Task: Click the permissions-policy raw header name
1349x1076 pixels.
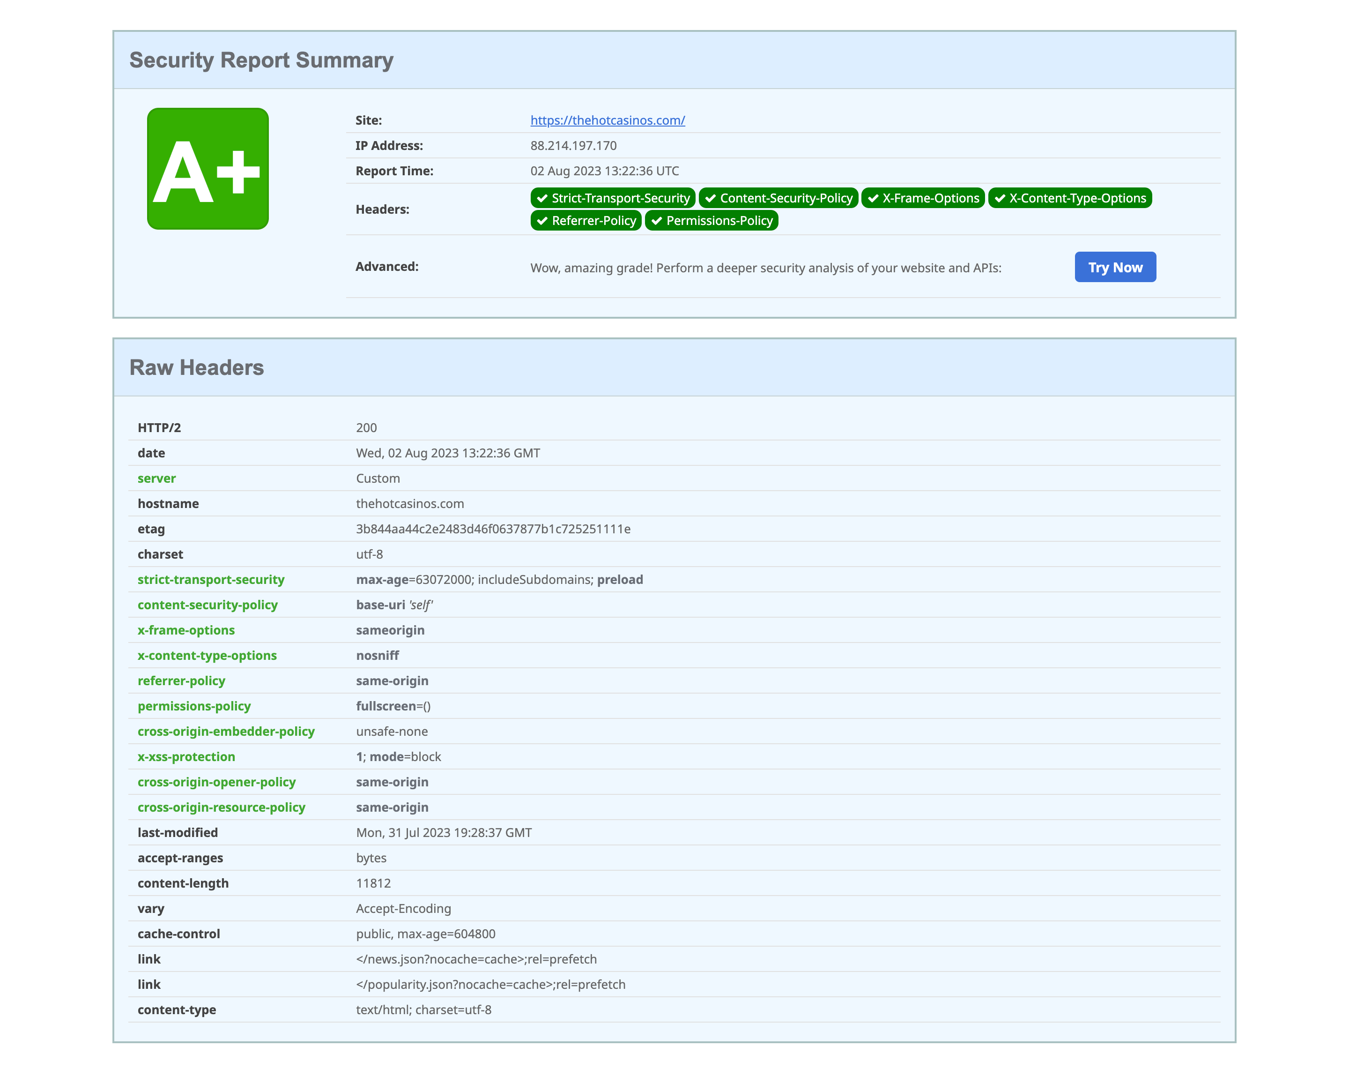Action: coord(194,706)
